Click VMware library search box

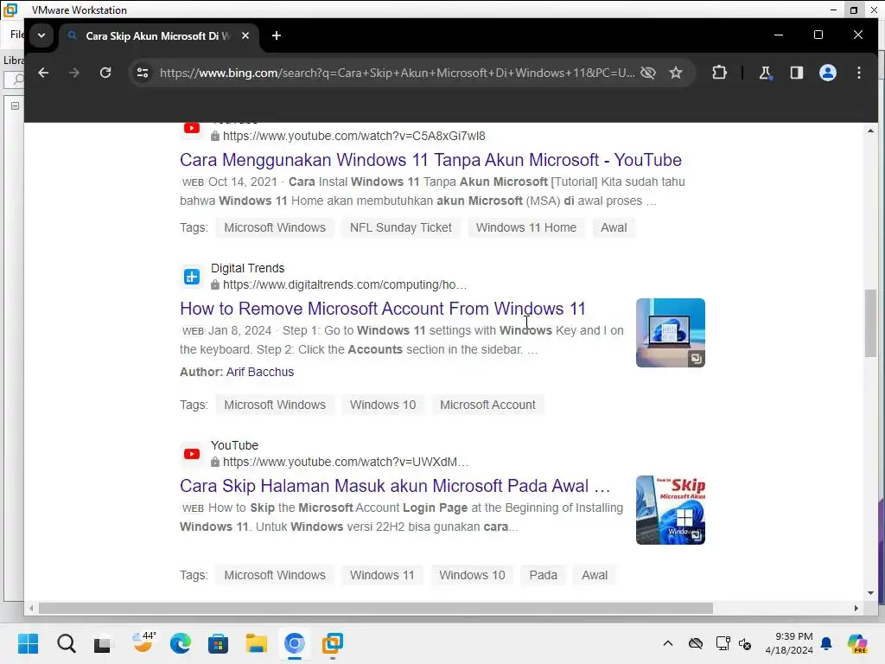coord(14,80)
